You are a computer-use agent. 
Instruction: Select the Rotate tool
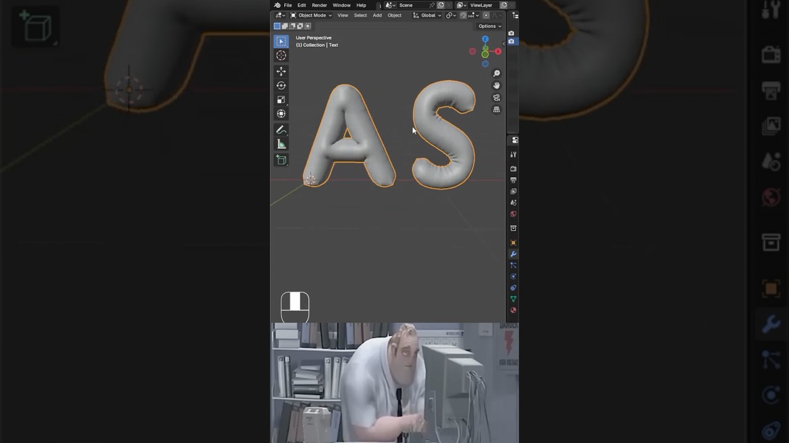pos(281,86)
